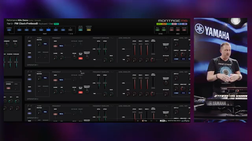This screenshot has width=252, height=141.
Task: Click the FM Release slider in the left panel
Action: (x=16, y=62)
